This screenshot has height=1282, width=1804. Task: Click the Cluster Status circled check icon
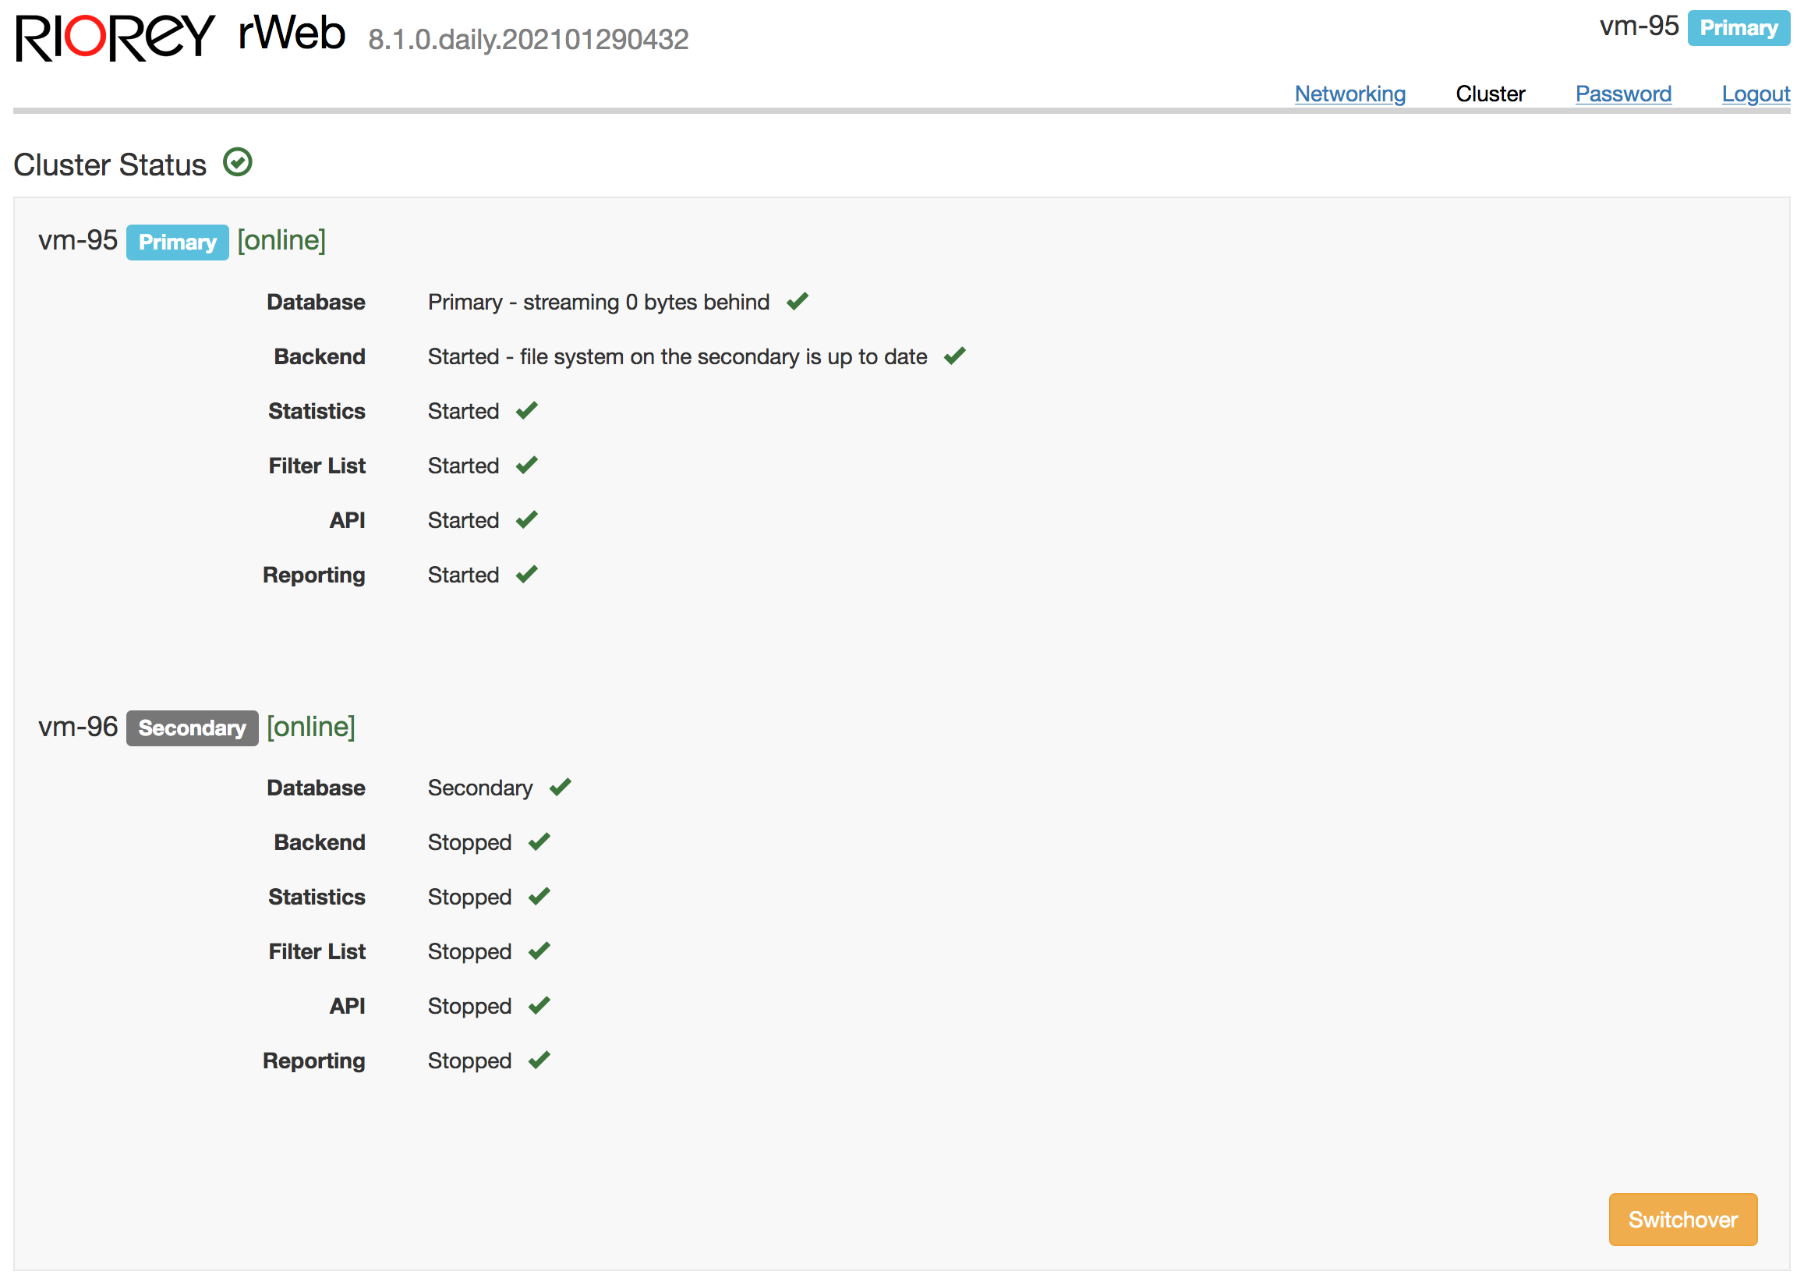click(x=238, y=163)
